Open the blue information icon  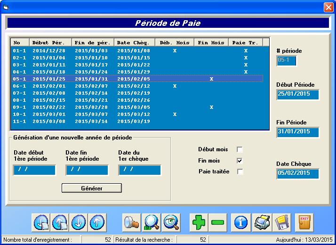tap(241, 222)
